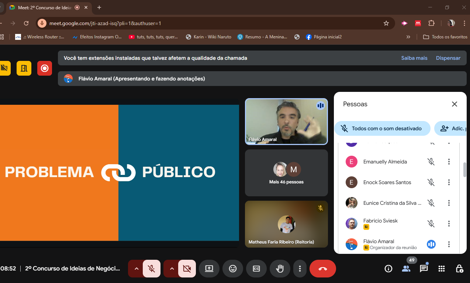Click the Saiba mais link
The image size is (470, 283).
tap(414, 58)
